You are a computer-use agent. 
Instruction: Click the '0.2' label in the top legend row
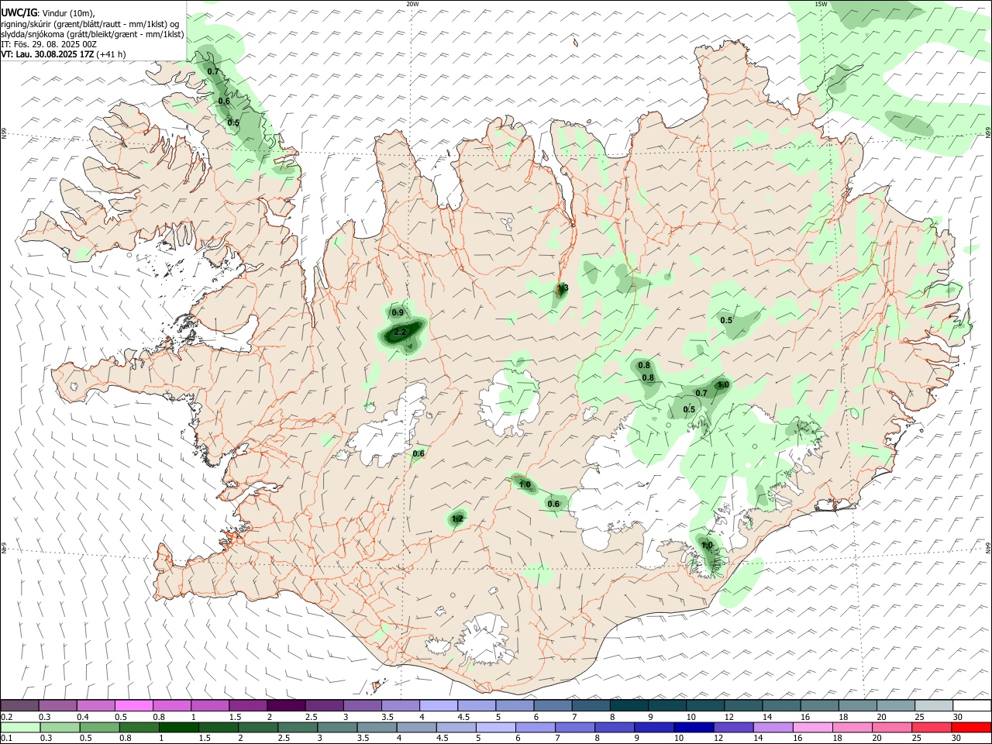tap(8, 717)
